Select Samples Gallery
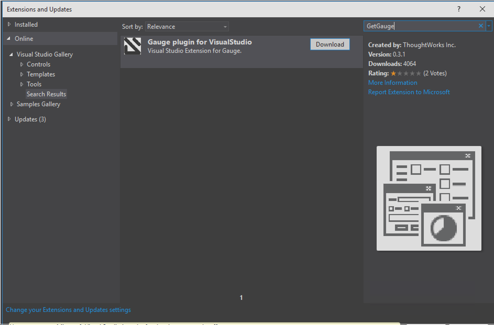 [x=39, y=104]
